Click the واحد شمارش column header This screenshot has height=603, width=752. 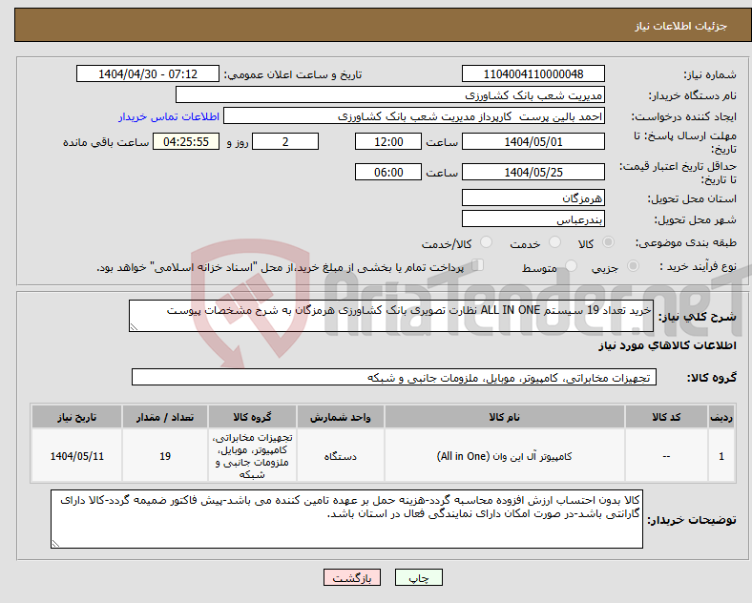pos(340,417)
